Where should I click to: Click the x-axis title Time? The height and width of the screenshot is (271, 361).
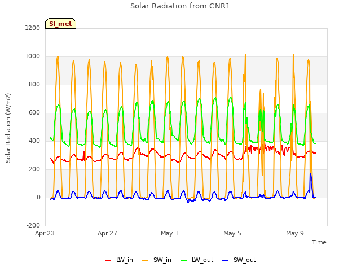[x=319, y=242]
